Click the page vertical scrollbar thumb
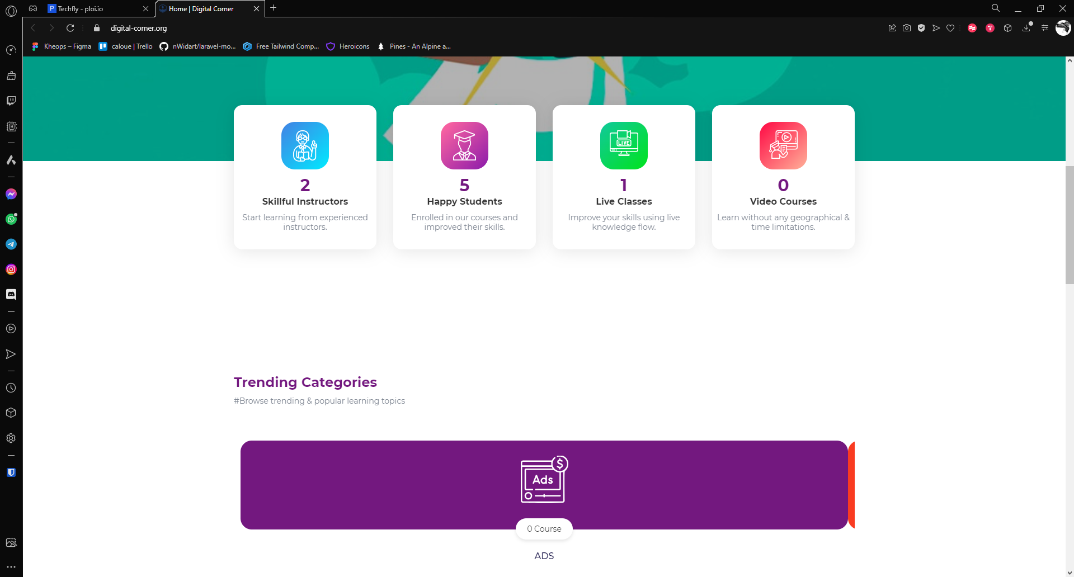 coord(1070,225)
